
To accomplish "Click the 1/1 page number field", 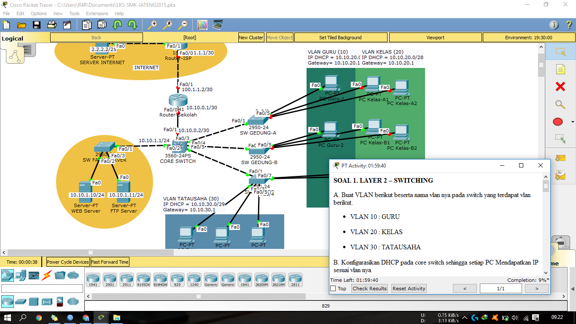I will (501, 289).
